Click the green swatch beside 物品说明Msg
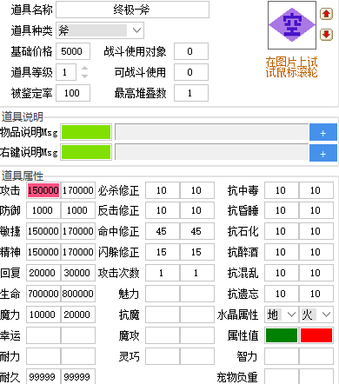The image size is (339, 384). tap(86, 132)
